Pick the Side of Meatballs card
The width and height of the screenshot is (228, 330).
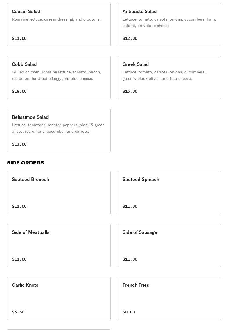(x=59, y=245)
